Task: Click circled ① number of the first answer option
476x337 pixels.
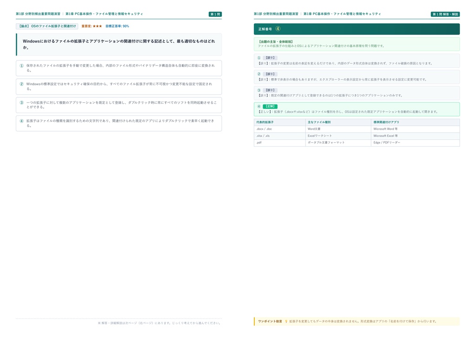Action: point(21,66)
